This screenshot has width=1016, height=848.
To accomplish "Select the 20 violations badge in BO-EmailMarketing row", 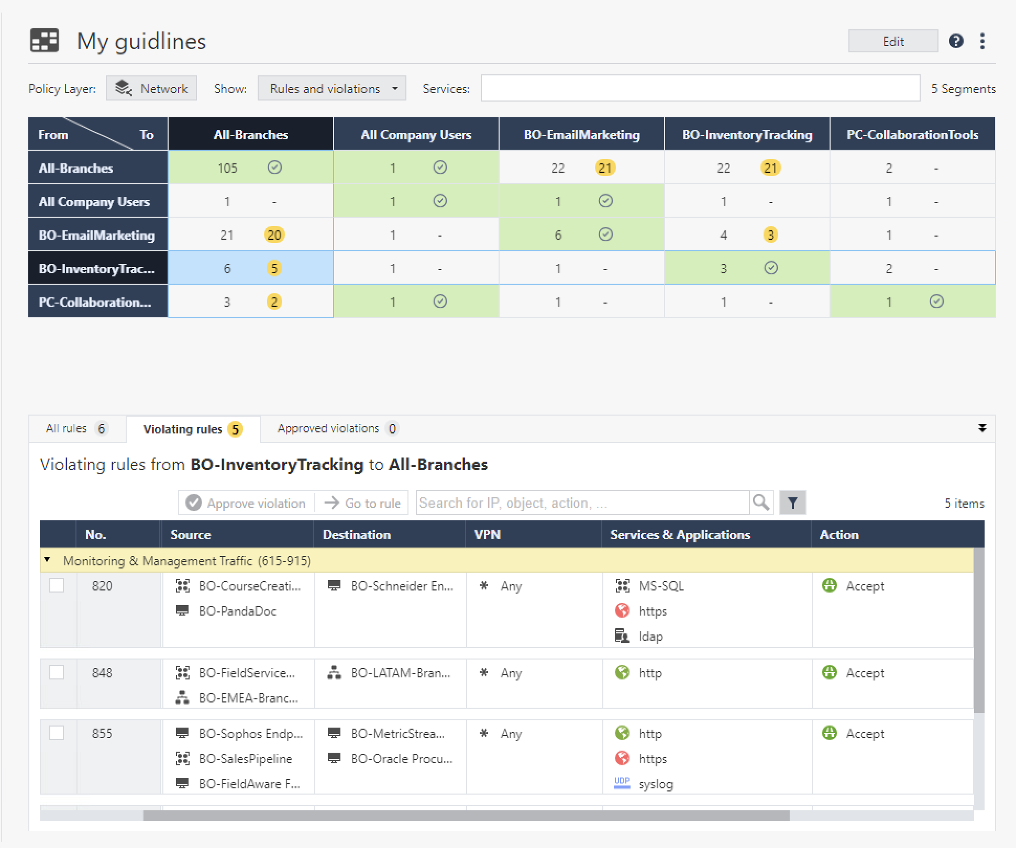I will (274, 235).
